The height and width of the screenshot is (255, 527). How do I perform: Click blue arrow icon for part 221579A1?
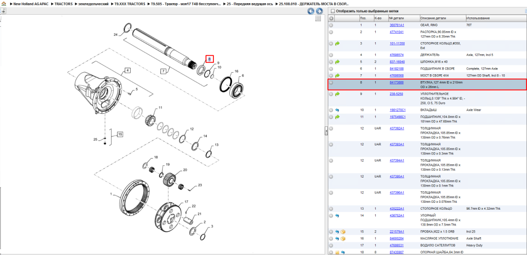(337, 231)
